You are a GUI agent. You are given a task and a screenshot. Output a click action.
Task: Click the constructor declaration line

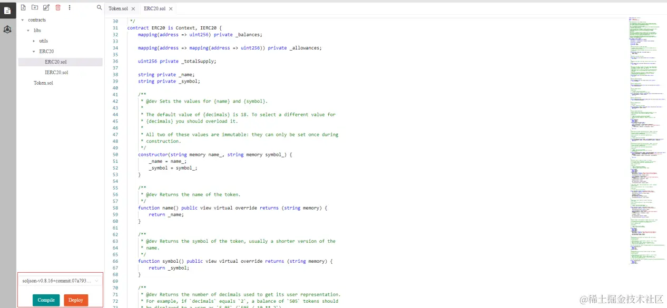pos(215,154)
